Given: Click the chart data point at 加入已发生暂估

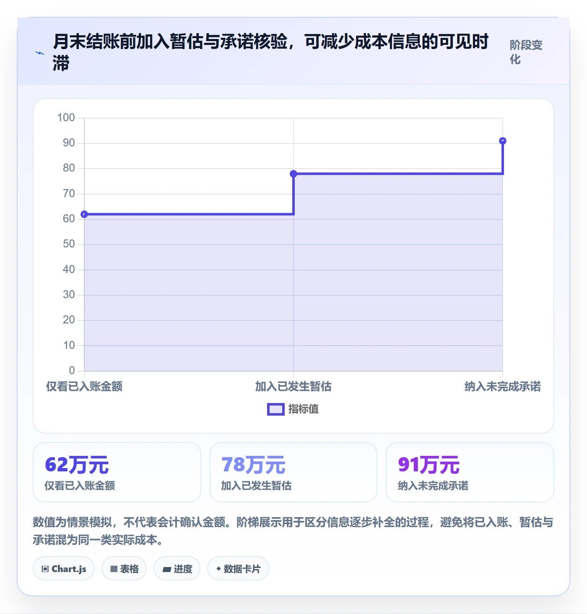Looking at the screenshot, I should tap(293, 174).
